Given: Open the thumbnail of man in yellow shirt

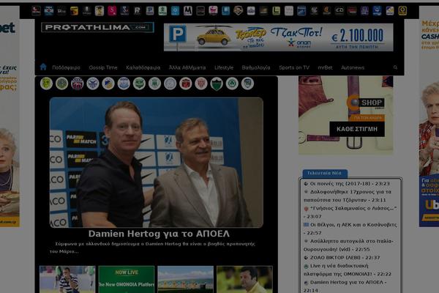Looking at the screenshot, I should [x=244, y=280].
